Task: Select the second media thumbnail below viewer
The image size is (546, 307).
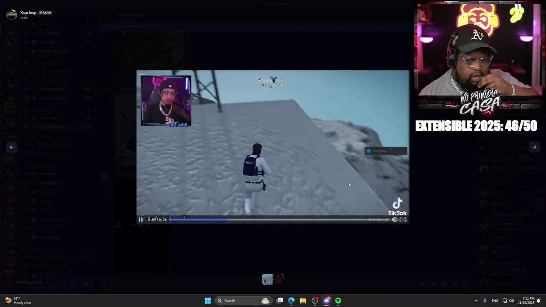Action: [279, 279]
